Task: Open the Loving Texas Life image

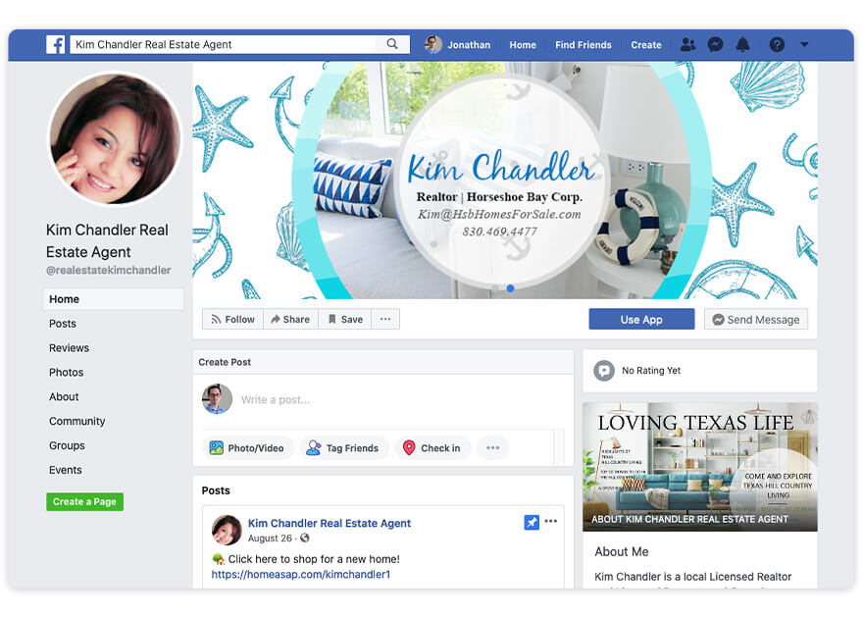Action: tap(700, 467)
